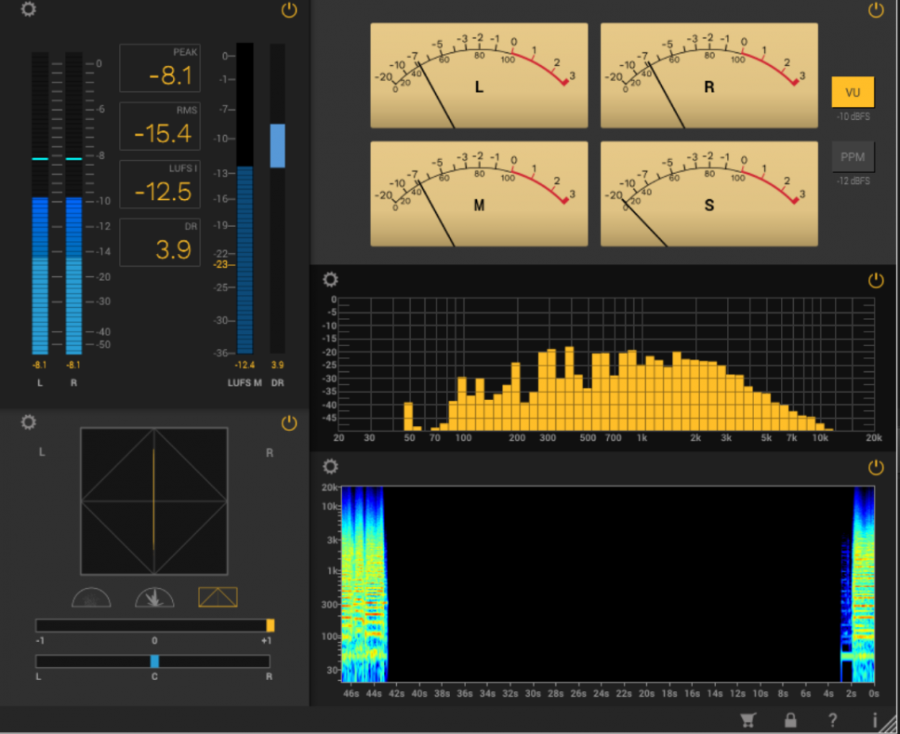Click the yellow correlation meter indicator at +1
This screenshot has height=734, width=900.
click(270, 625)
